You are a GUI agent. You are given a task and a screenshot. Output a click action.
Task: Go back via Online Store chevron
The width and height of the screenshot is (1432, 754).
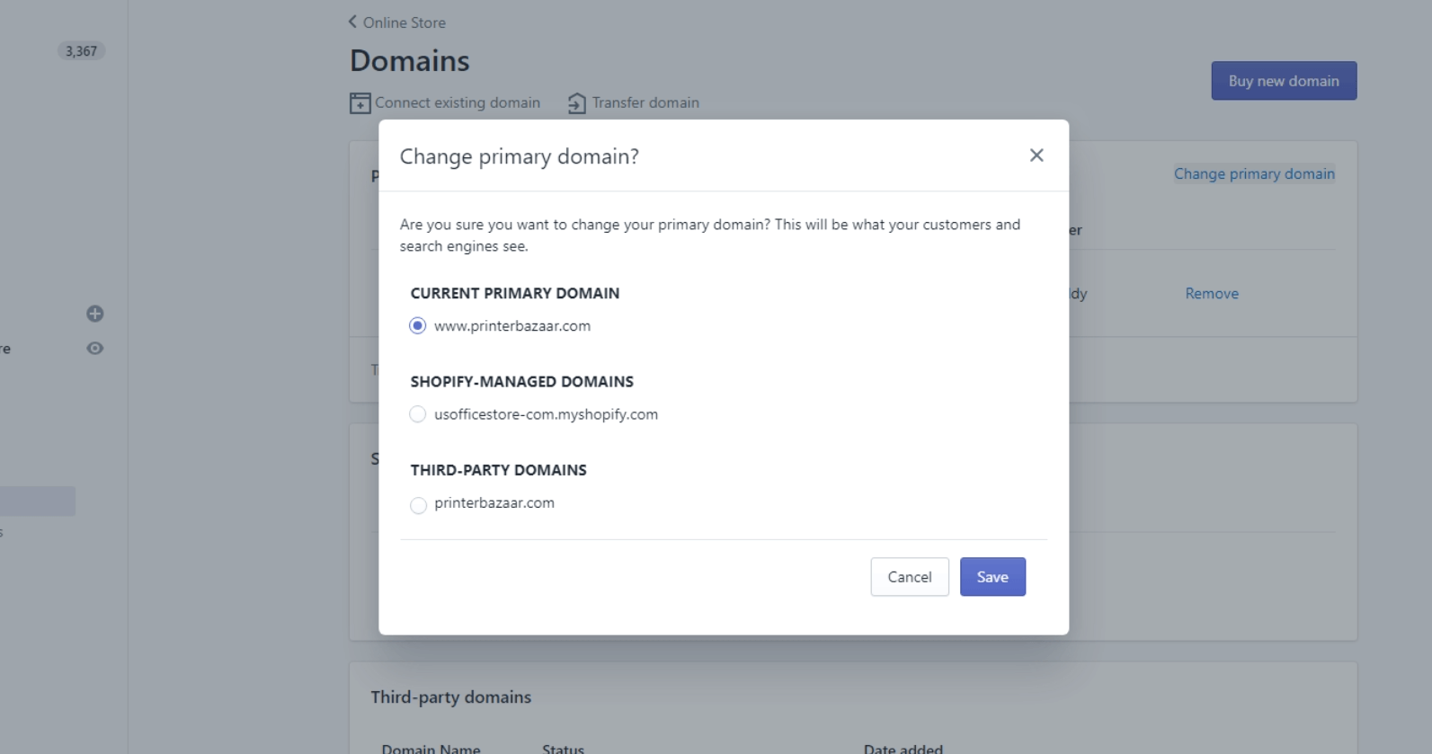(x=352, y=22)
